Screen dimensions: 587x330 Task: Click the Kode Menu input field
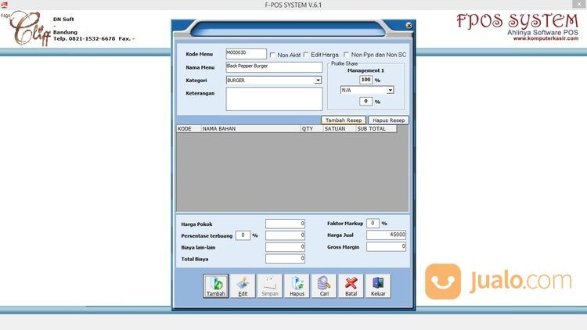(246, 54)
